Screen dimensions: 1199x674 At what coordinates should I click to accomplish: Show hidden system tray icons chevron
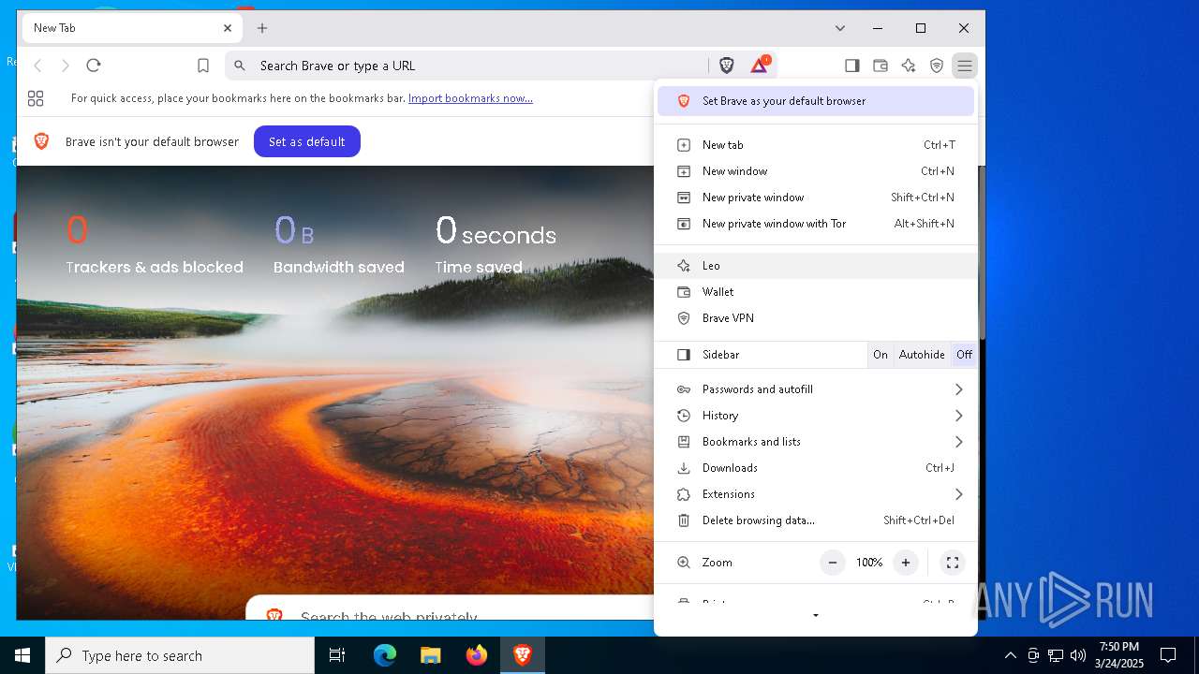pos(1010,655)
